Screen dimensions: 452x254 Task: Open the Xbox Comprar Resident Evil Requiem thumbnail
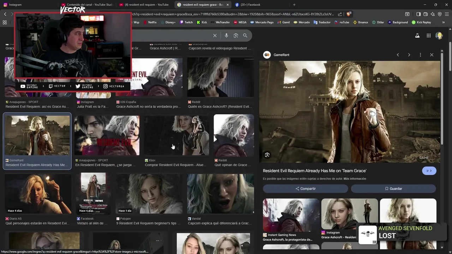click(176, 135)
